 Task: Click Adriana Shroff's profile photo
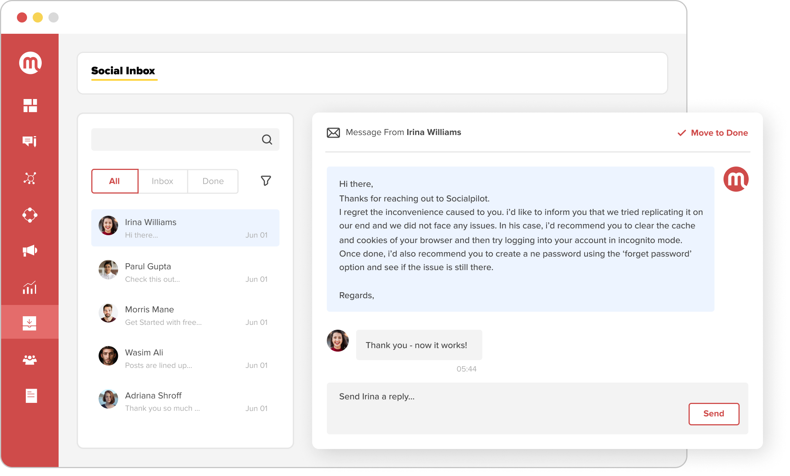click(x=108, y=399)
